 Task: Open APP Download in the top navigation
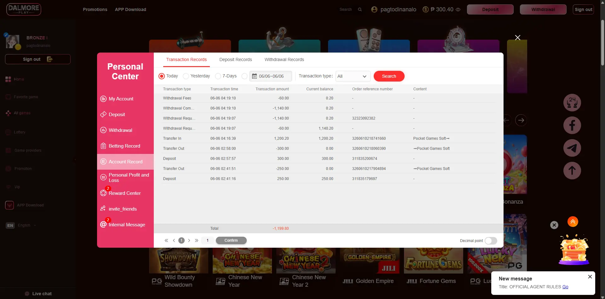point(130,9)
